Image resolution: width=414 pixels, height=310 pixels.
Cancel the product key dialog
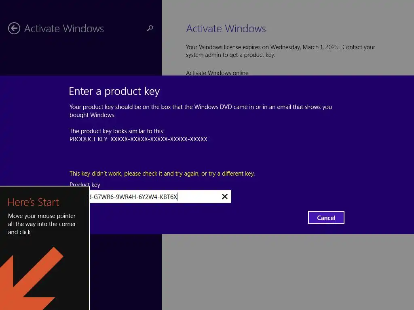326,218
